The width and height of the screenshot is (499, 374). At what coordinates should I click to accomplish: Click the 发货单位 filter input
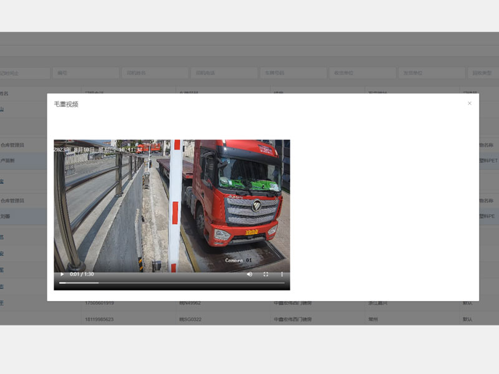(432, 73)
